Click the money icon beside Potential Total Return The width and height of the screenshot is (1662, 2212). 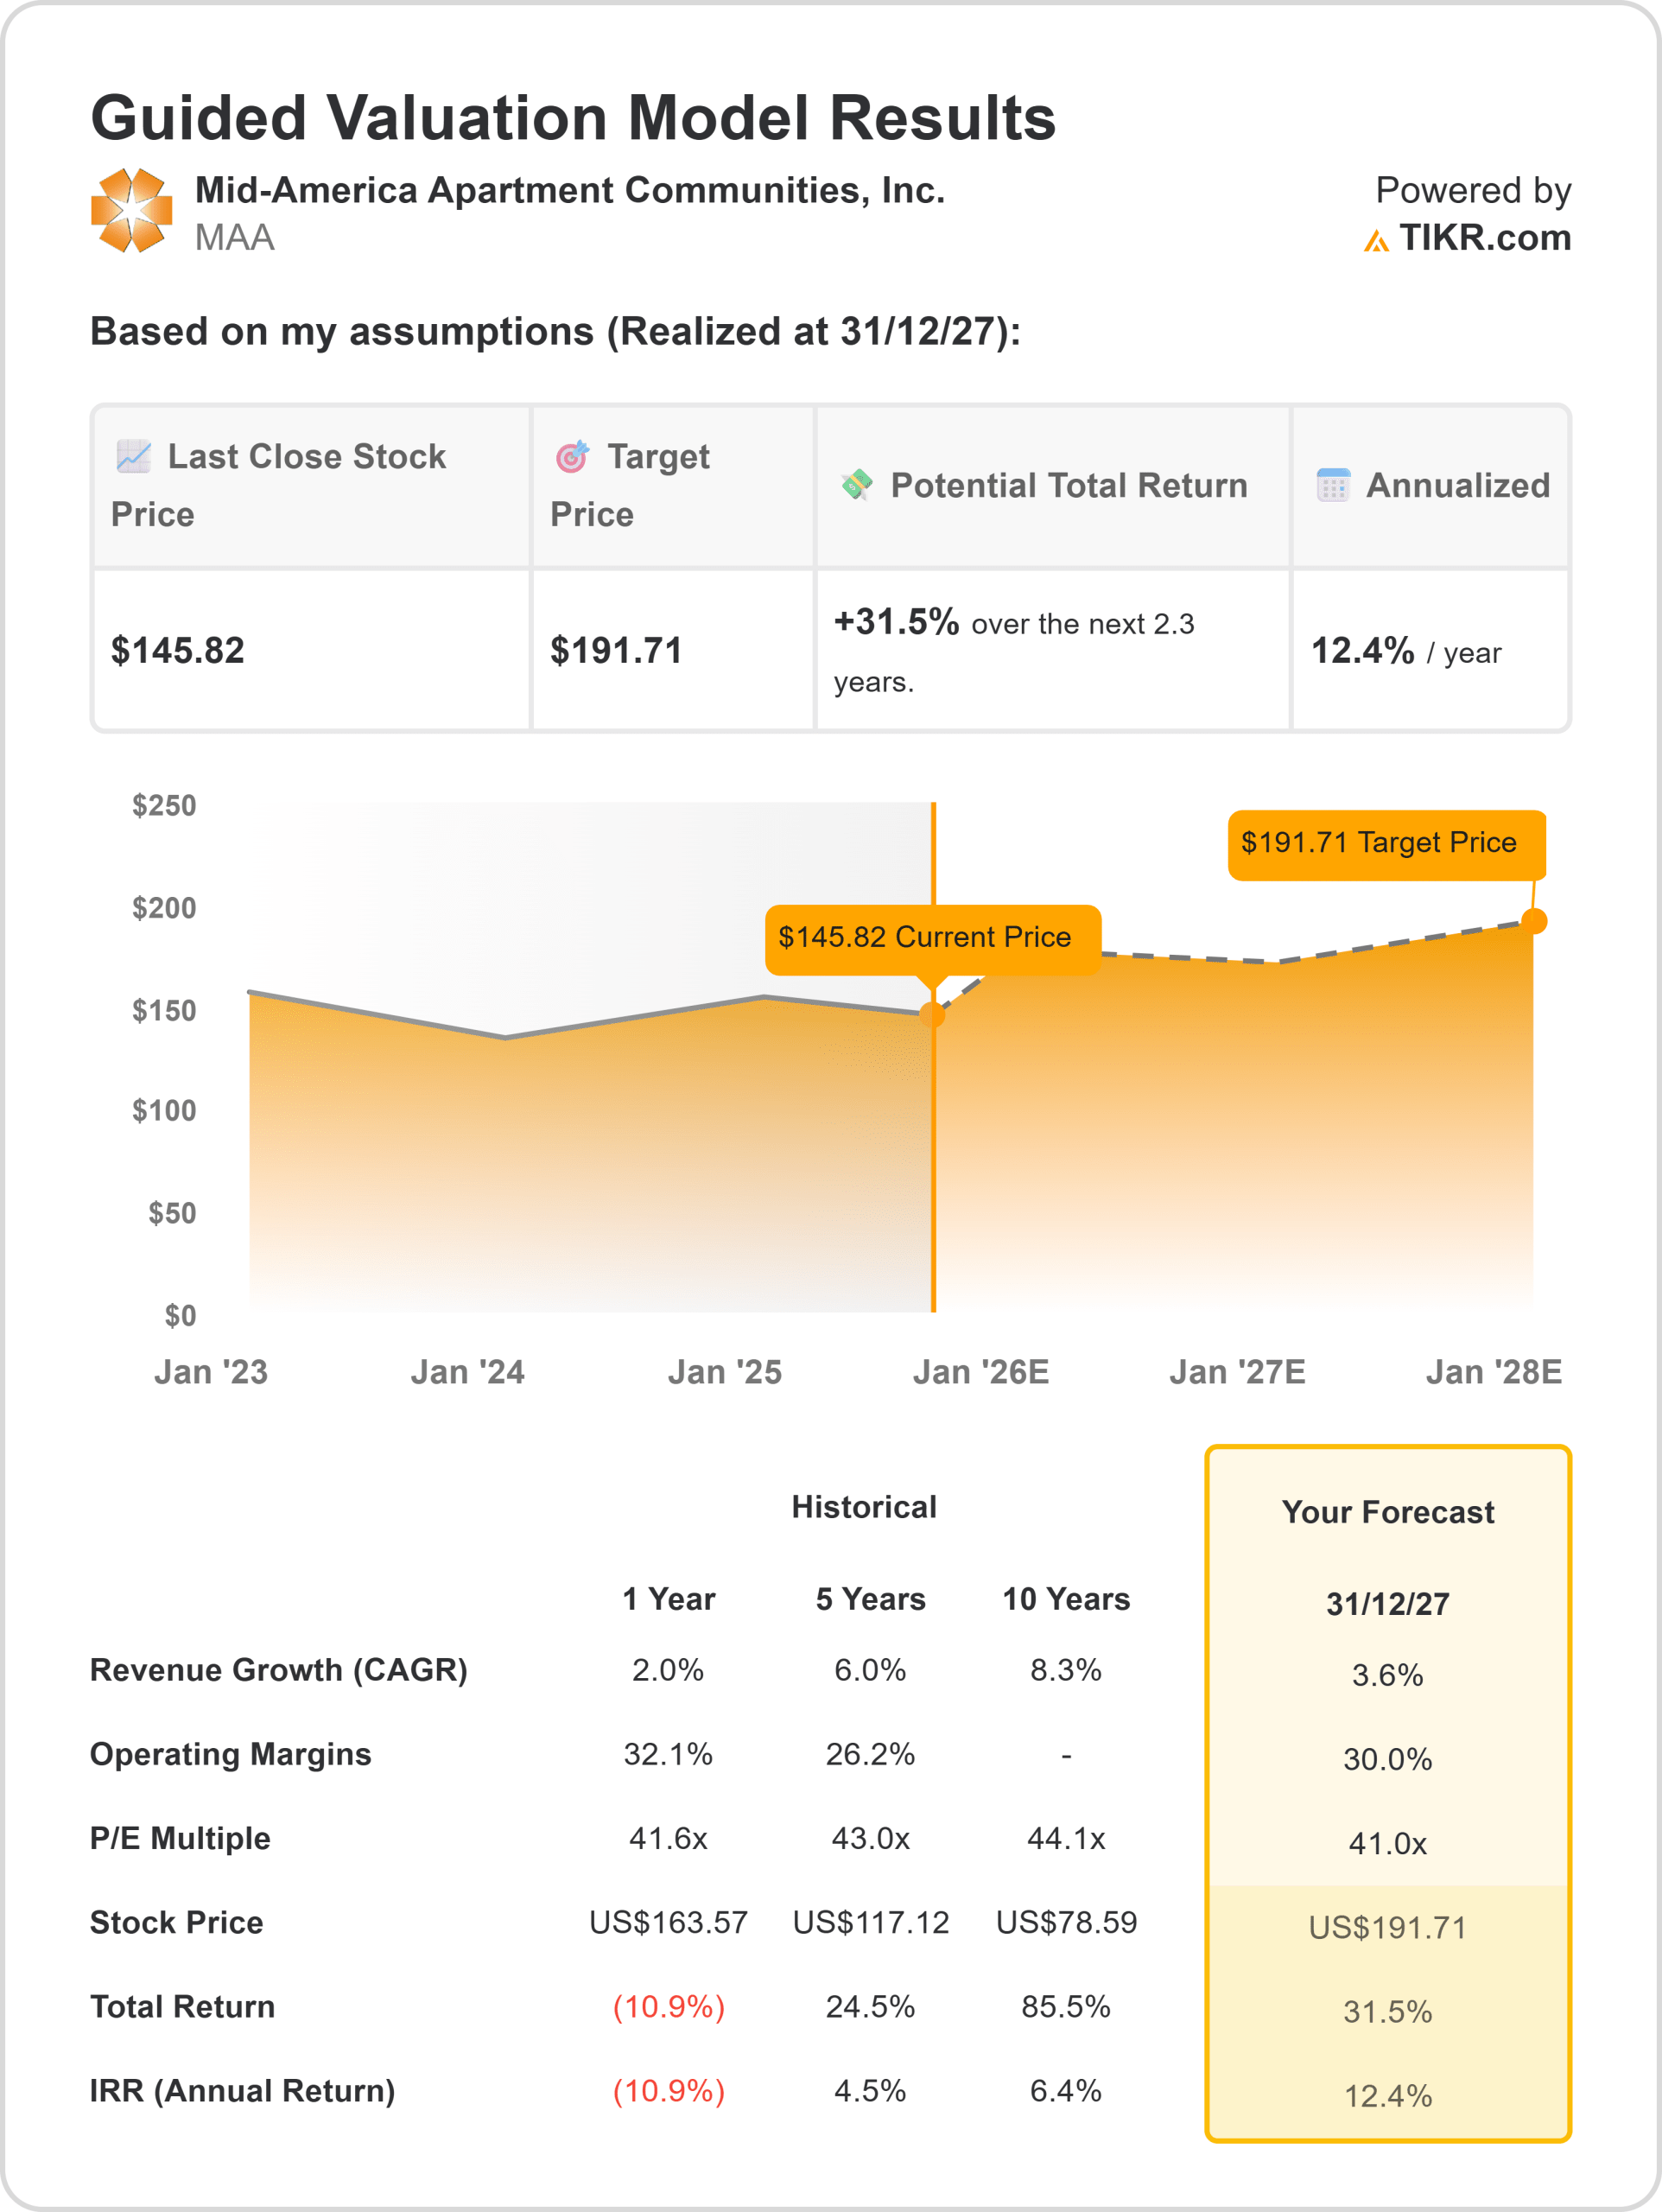coord(857,485)
